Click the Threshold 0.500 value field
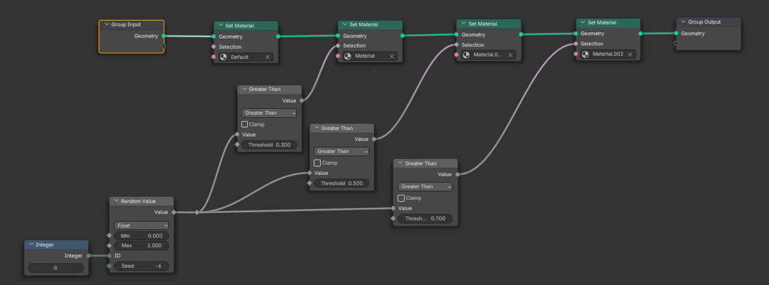 pyautogui.click(x=342, y=183)
